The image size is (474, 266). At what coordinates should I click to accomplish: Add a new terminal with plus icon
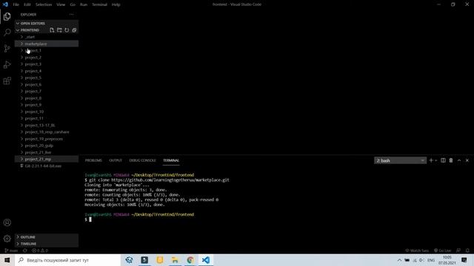[431, 160]
